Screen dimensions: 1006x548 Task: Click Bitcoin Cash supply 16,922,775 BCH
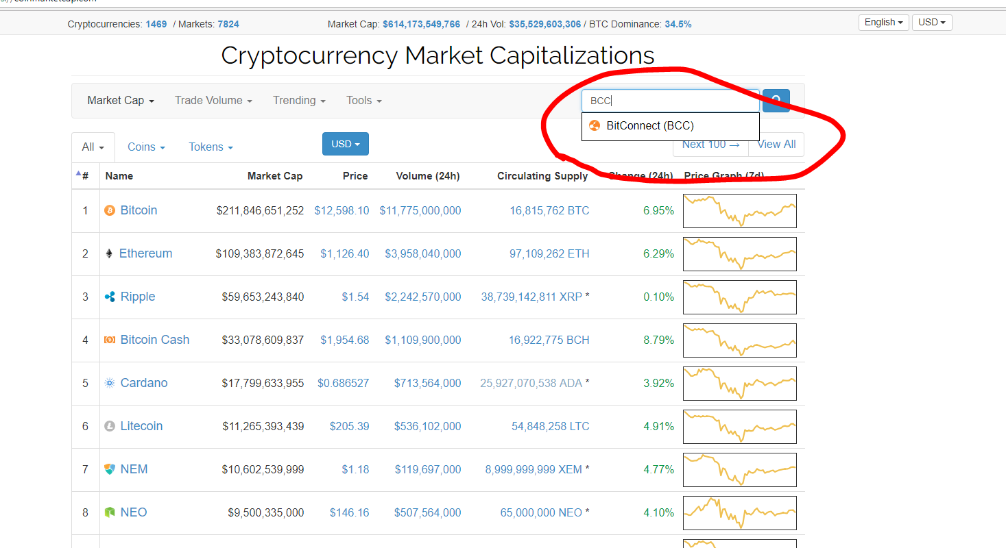(x=549, y=340)
